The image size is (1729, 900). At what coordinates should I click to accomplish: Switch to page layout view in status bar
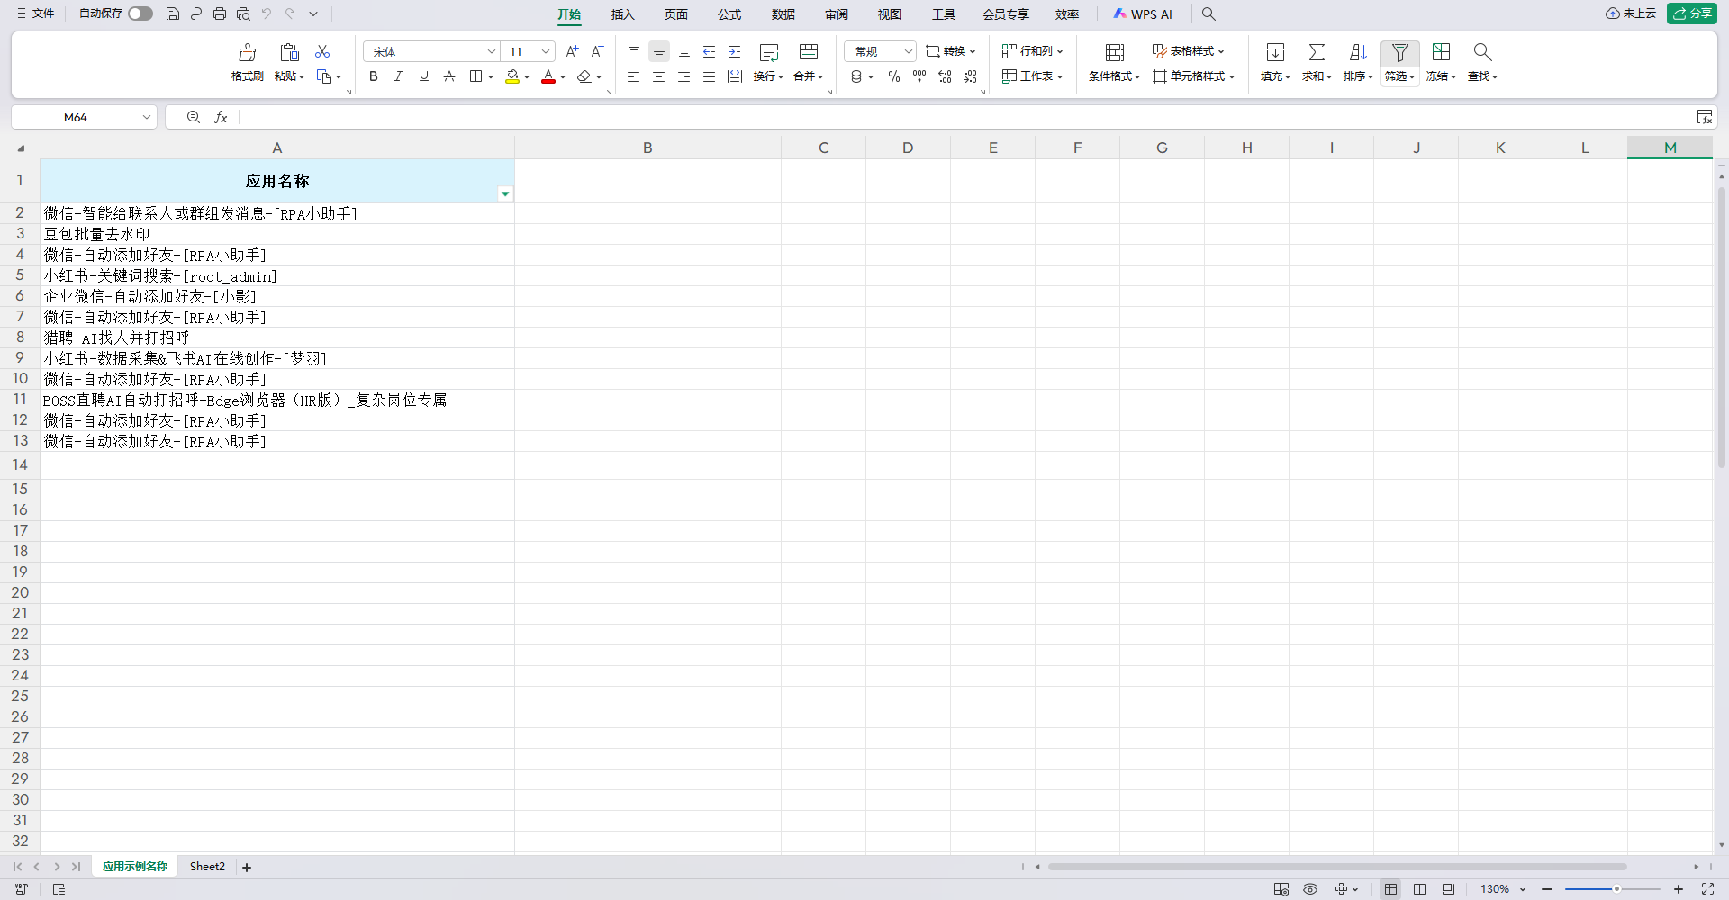[x=1419, y=889]
